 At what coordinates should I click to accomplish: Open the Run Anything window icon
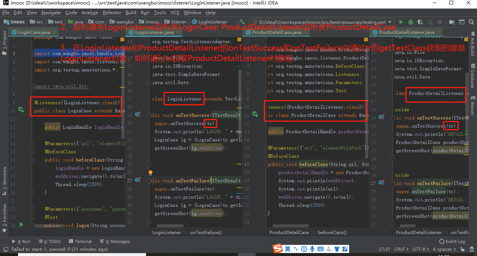click(x=462, y=22)
